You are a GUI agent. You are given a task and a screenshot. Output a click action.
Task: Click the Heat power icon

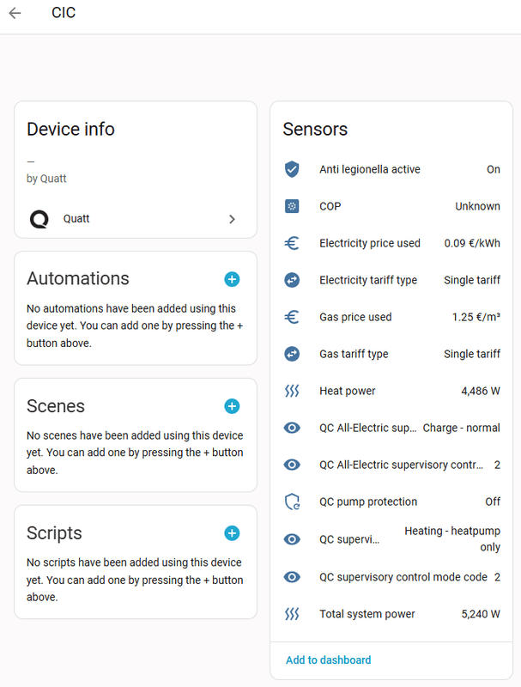(x=292, y=391)
